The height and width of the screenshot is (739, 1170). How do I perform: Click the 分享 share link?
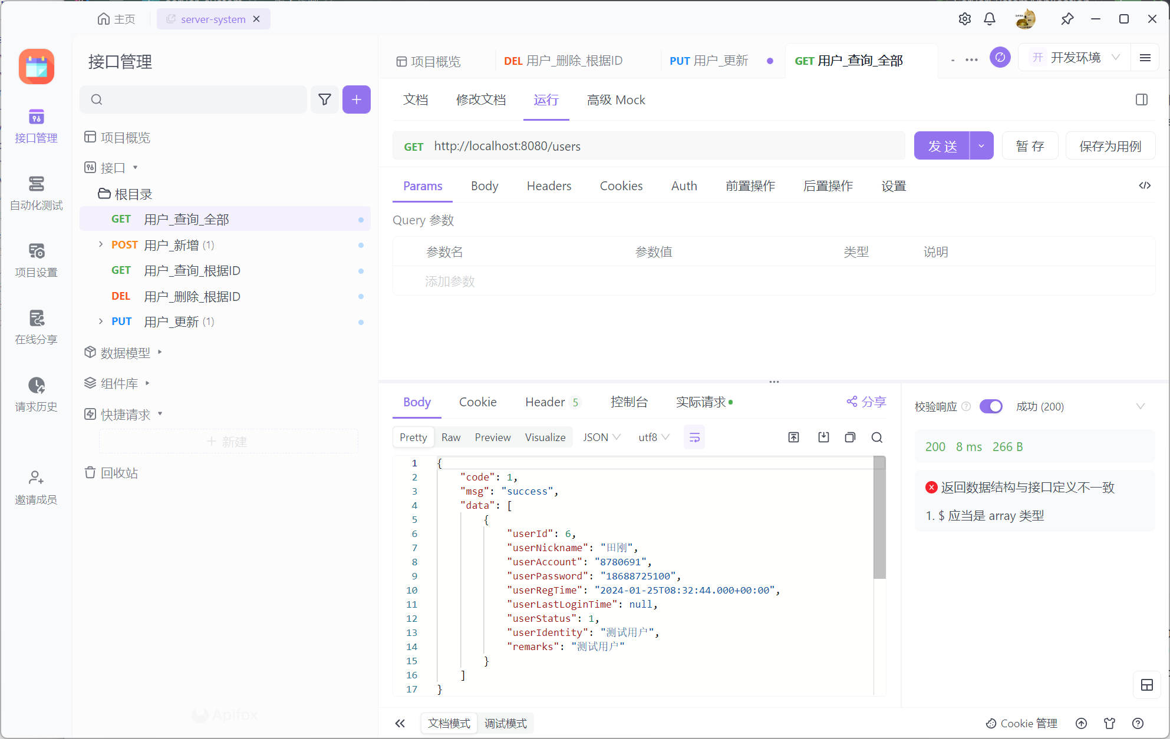click(x=866, y=402)
